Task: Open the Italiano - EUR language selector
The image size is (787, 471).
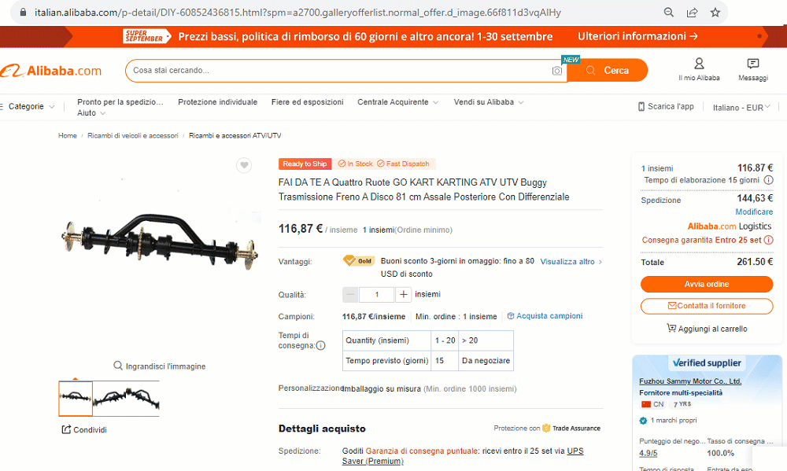Action: (741, 108)
